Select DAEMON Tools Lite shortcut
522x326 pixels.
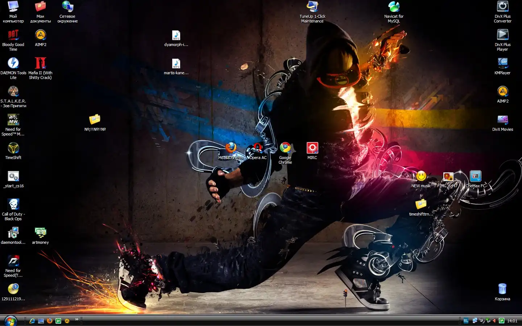pyautogui.click(x=13, y=63)
